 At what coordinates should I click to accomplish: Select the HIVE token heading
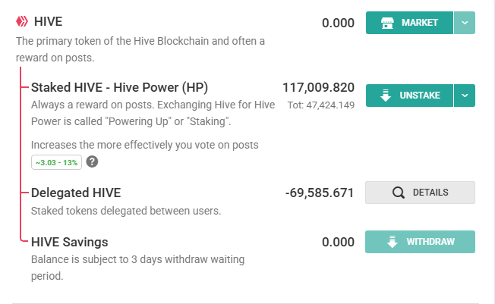pos(49,21)
